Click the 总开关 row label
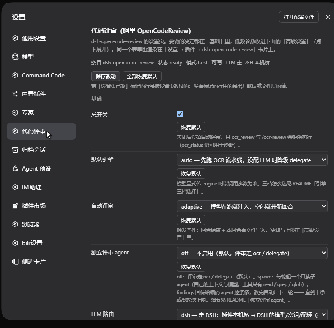 99,115
